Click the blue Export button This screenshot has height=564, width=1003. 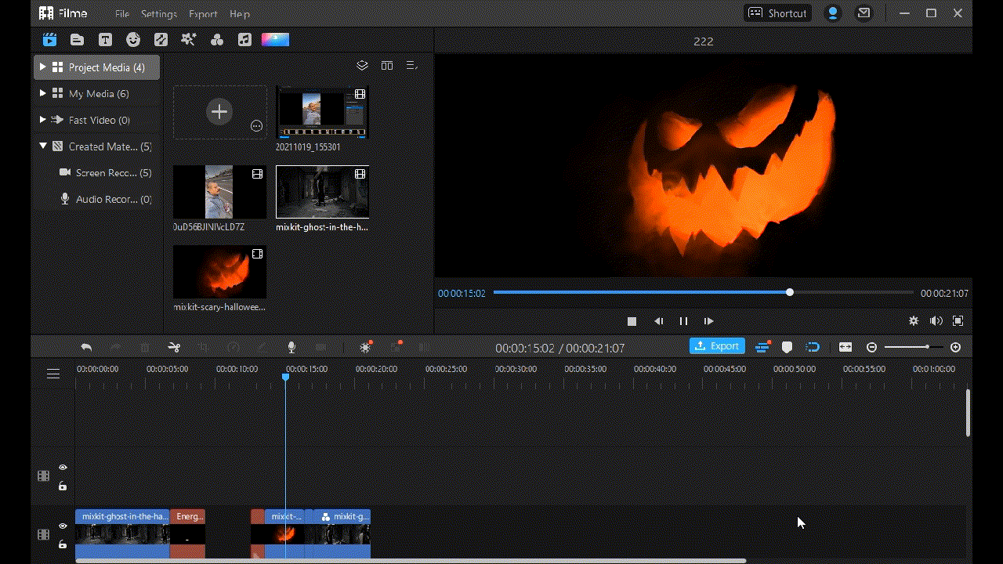coord(717,346)
